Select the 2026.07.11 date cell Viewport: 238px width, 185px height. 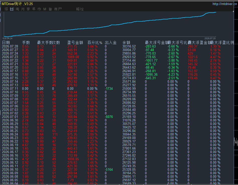tap(10, 88)
